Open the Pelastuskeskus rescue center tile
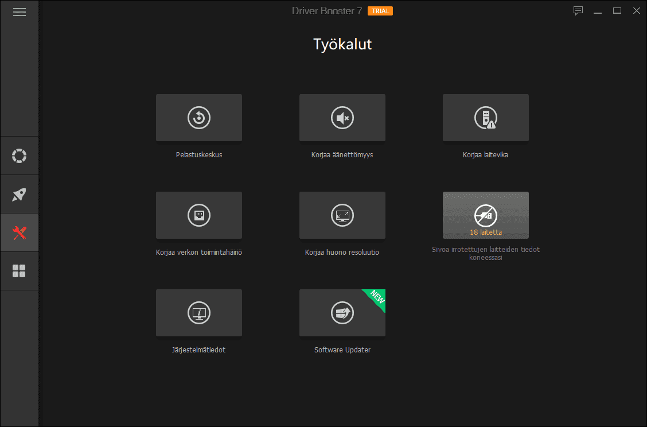The height and width of the screenshot is (427, 647). pyautogui.click(x=199, y=118)
